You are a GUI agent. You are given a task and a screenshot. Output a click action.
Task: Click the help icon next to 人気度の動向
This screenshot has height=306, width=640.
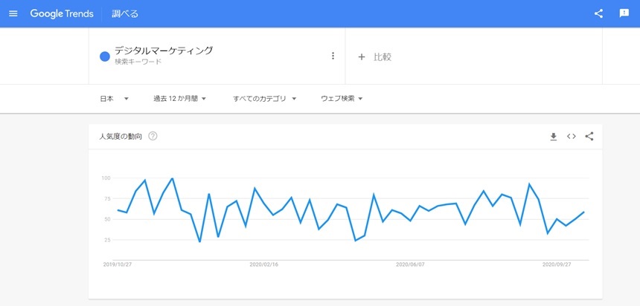153,137
